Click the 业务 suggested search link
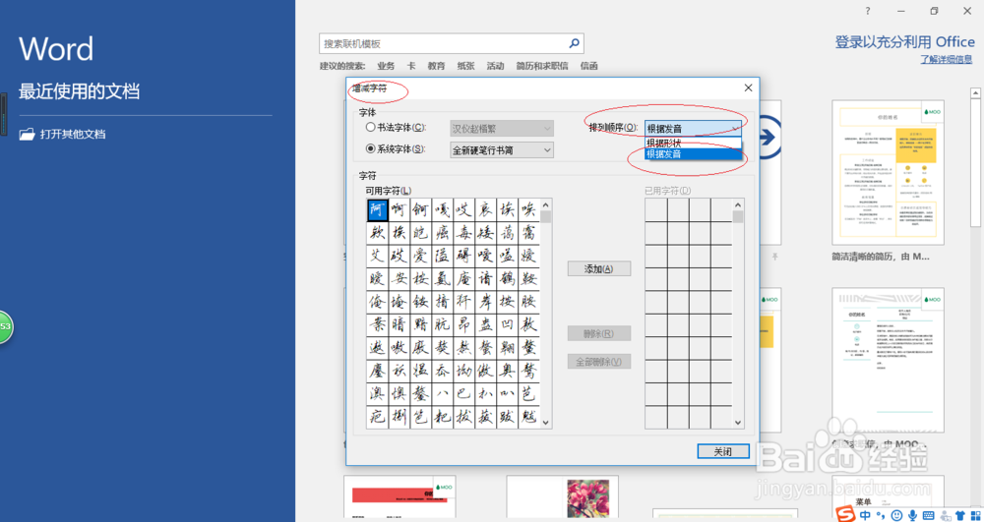Screen dimensions: 984x522 [x=386, y=66]
